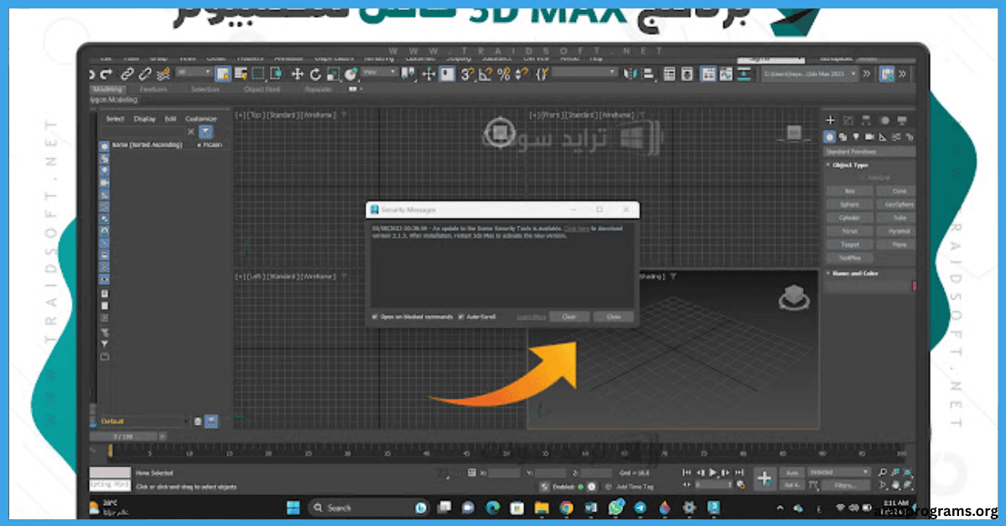Open the Standard Primitives dropdown

coord(869,152)
